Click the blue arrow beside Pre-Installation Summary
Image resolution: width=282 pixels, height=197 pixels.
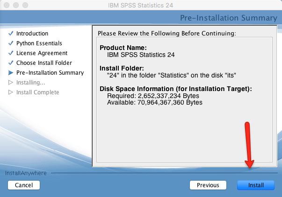(x=11, y=72)
